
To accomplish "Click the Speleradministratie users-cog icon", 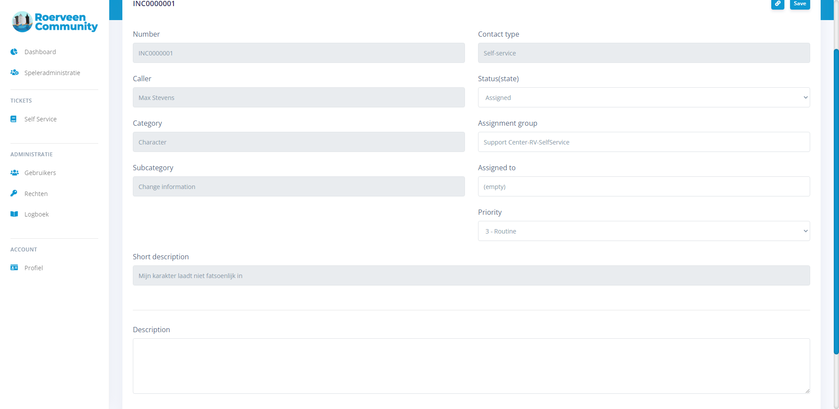I will pos(14,72).
